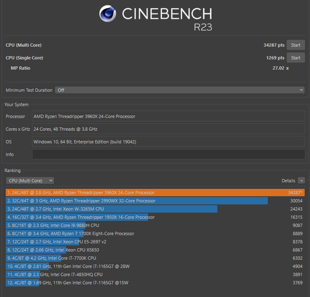The width and height of the screenshot is (310, 297).
Task: Click the Cores x GHz field
Action: pos(169,129)
